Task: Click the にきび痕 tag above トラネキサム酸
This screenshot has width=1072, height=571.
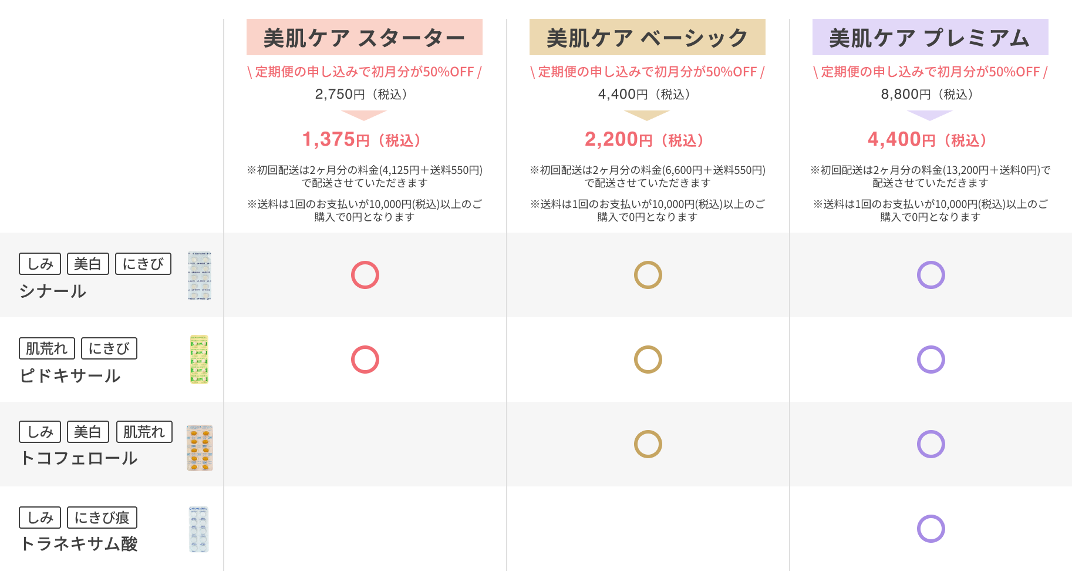Action: click(102, 518)
